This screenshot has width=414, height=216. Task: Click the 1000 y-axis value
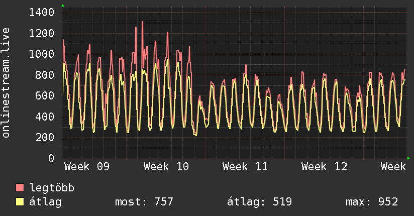point(42,54)
